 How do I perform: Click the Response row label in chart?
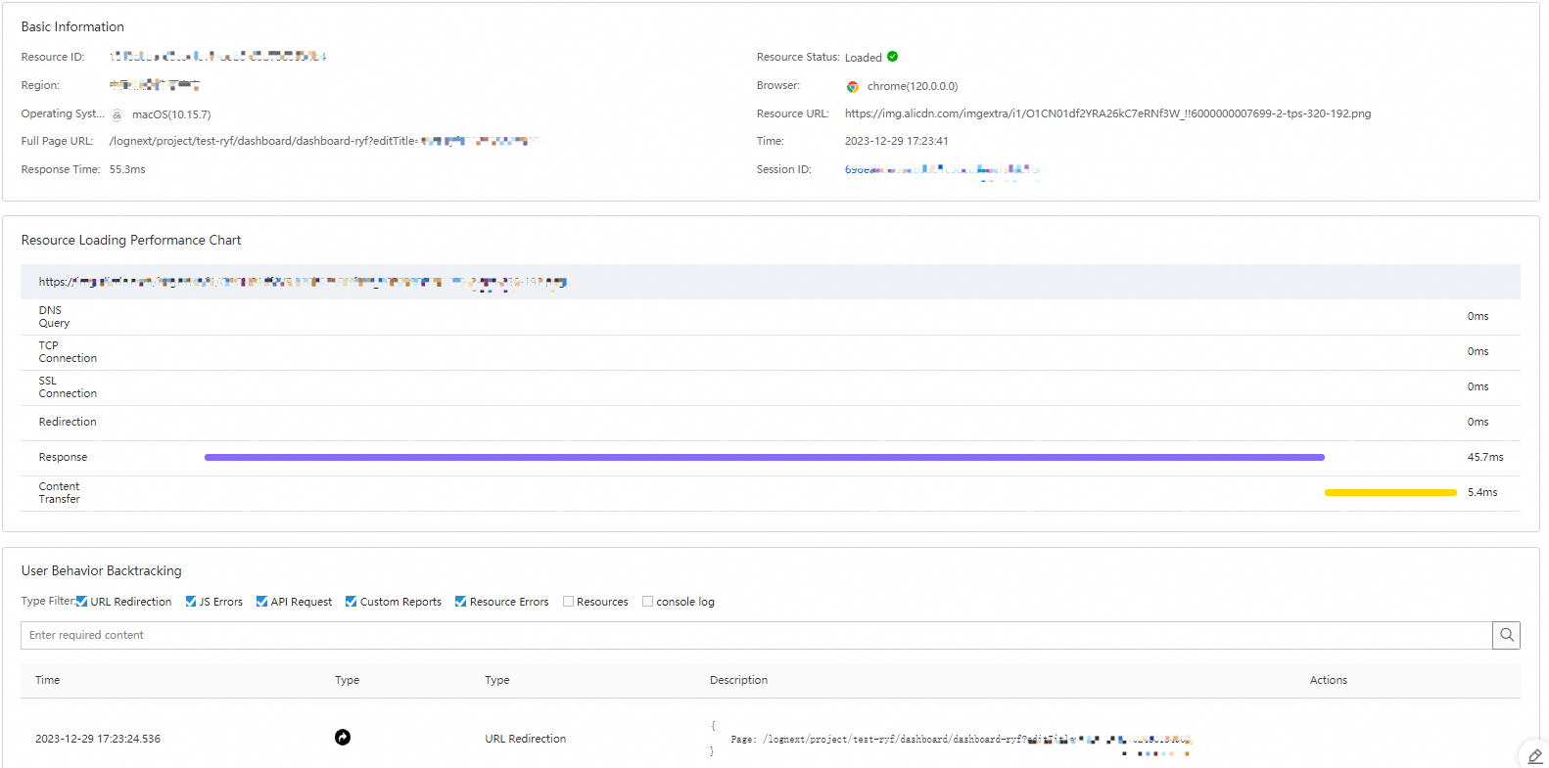63,457
